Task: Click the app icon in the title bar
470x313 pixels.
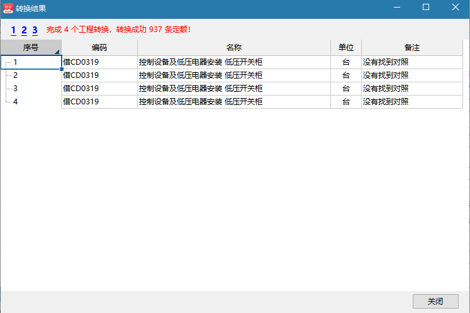Action: (8, 8)
